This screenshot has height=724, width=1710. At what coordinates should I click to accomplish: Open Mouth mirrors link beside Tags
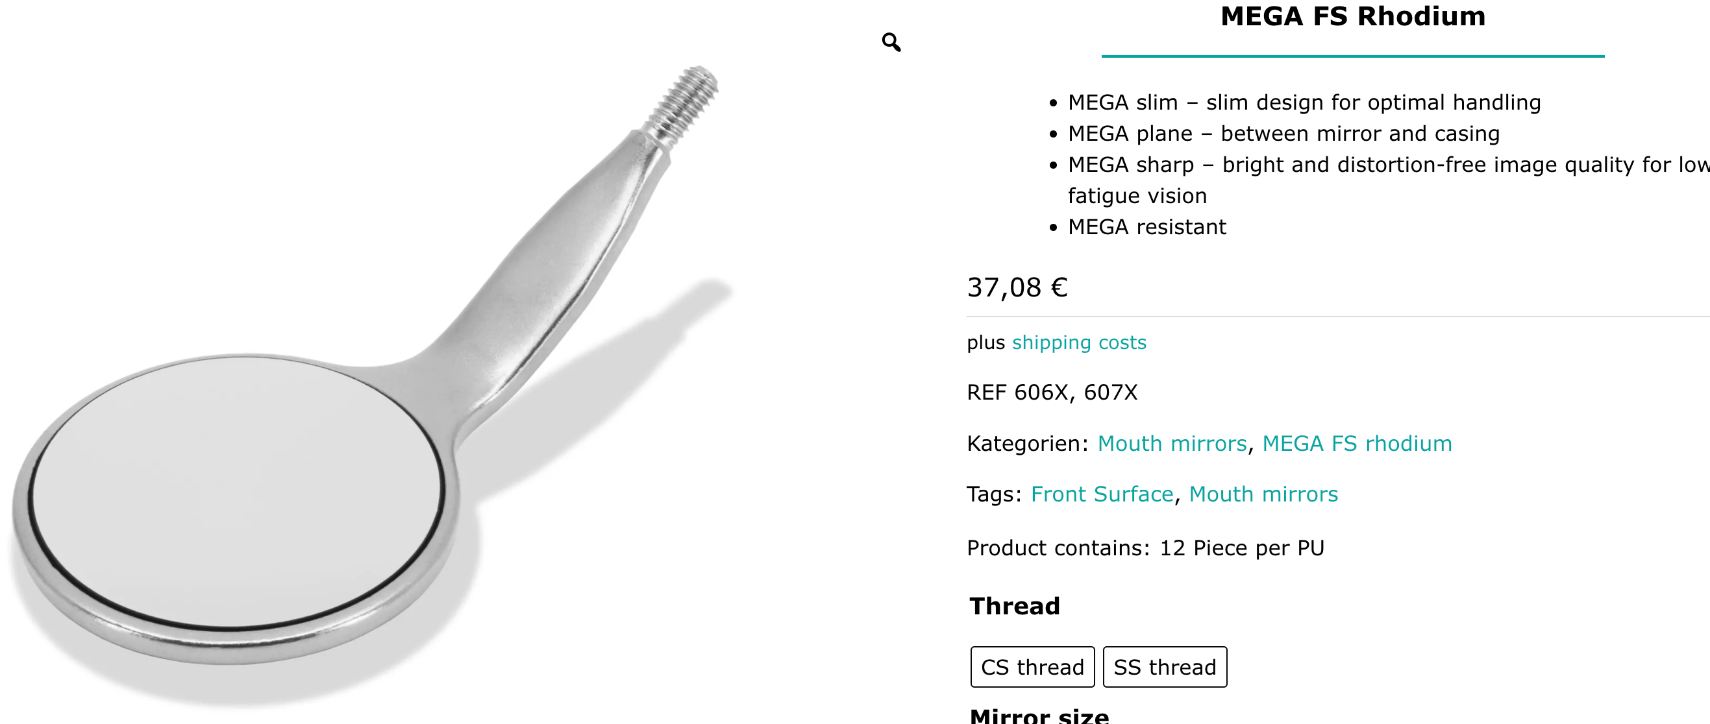(x=1263, y=494)
